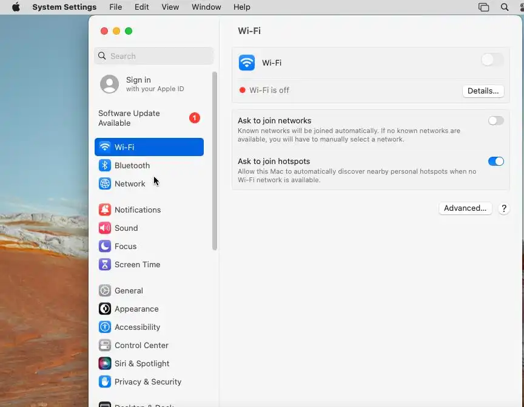Click the Spotlight search icon in menu bar
524x407 pixels.
(x=504, y=7)
